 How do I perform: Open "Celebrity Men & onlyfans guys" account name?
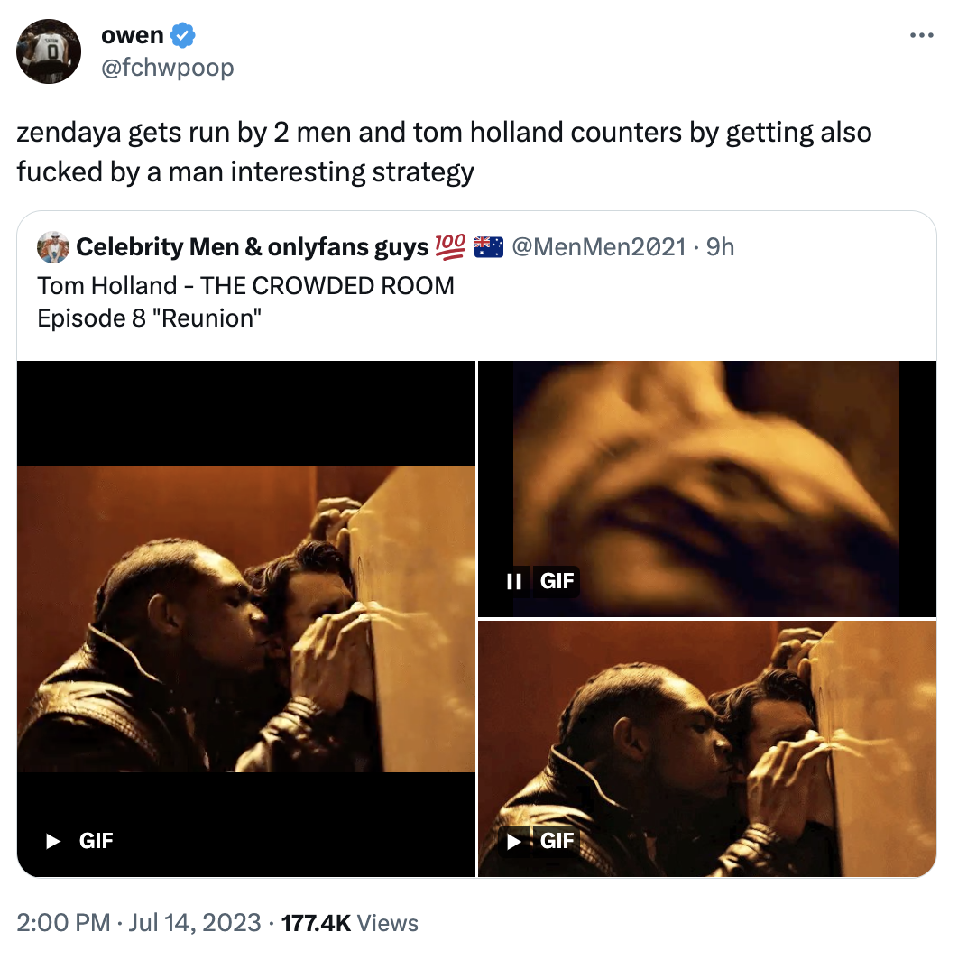click(x=252, y=246)
